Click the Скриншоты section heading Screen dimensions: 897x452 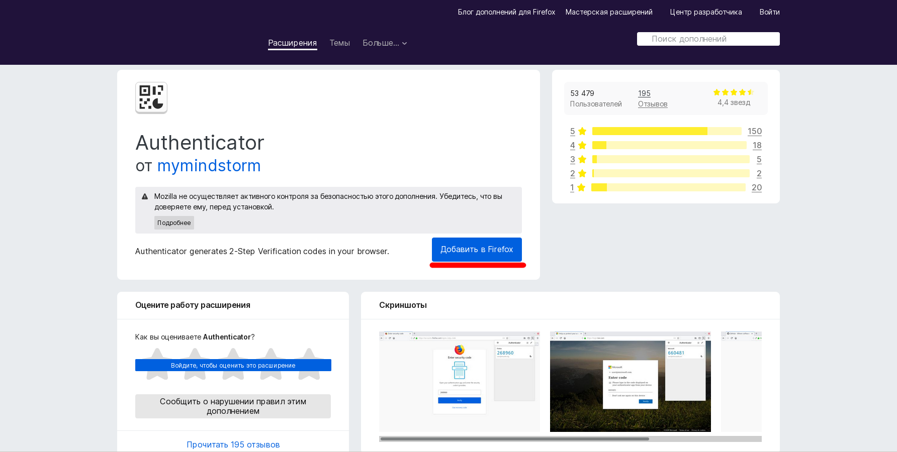point(403,305)
